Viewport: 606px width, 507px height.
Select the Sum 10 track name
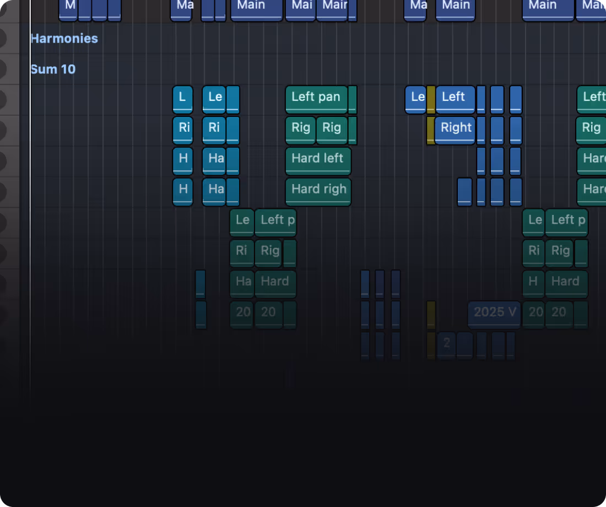[x=53, y=69]
